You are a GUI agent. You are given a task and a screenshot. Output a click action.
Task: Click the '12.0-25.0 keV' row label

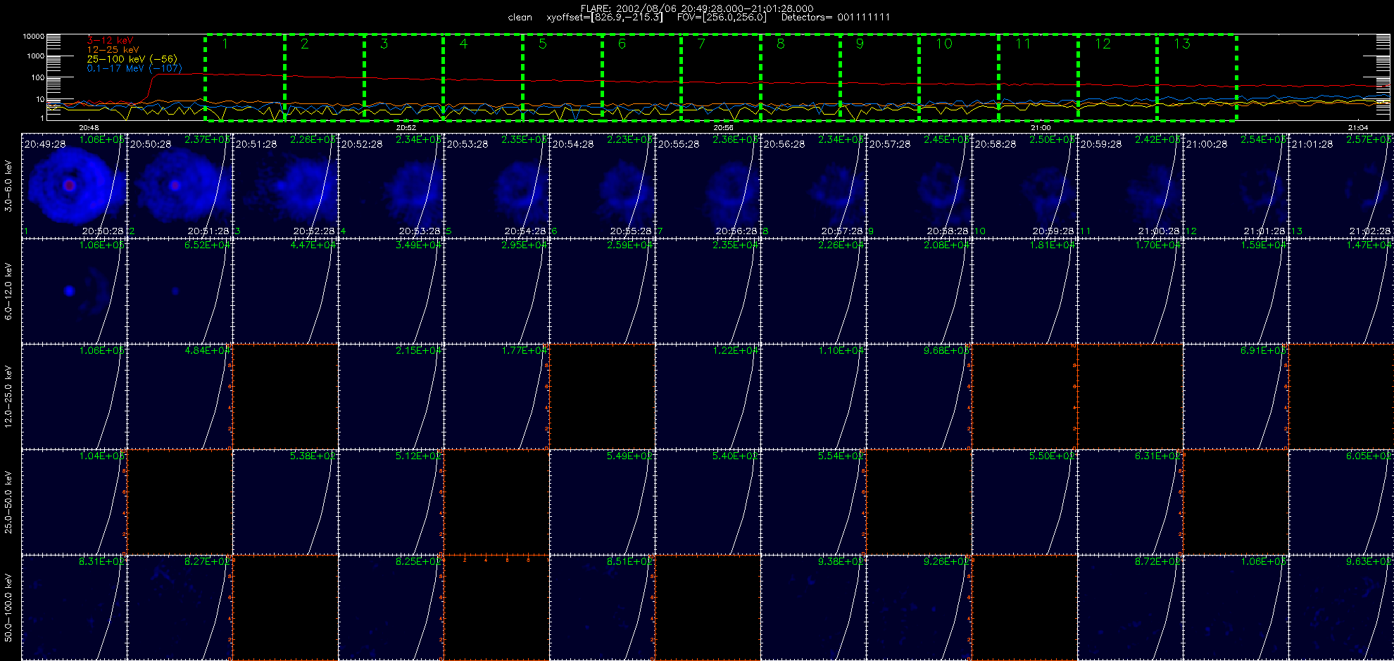coord(8,397)
